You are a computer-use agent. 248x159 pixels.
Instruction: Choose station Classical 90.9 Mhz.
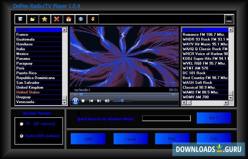click(x=205, y=87)
